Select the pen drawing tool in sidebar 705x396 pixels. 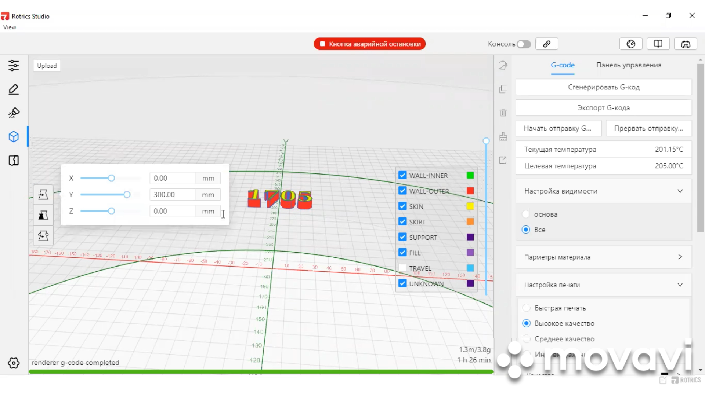(x=14, y=89)
